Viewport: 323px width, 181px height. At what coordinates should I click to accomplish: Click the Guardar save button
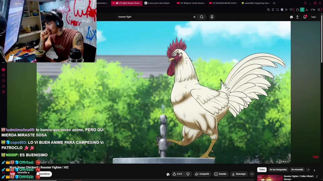tap(220, 174)
